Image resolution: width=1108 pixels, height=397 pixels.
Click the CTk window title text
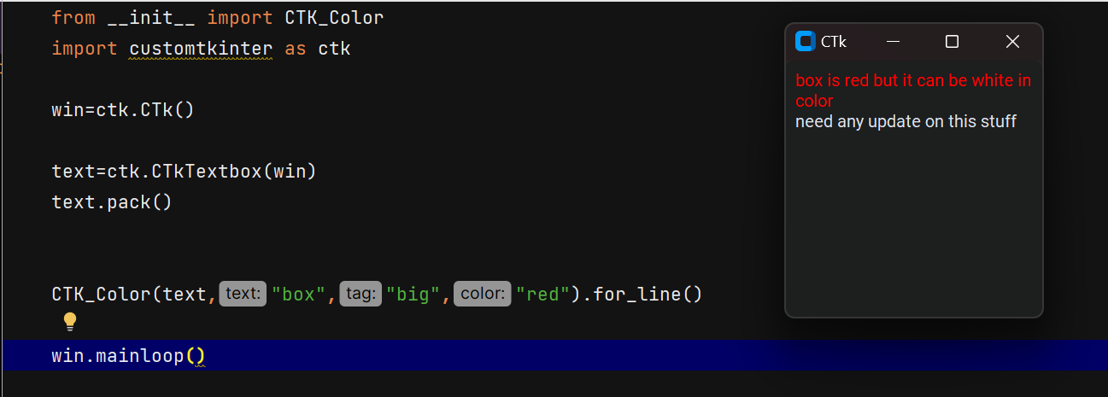click(834, 41)
